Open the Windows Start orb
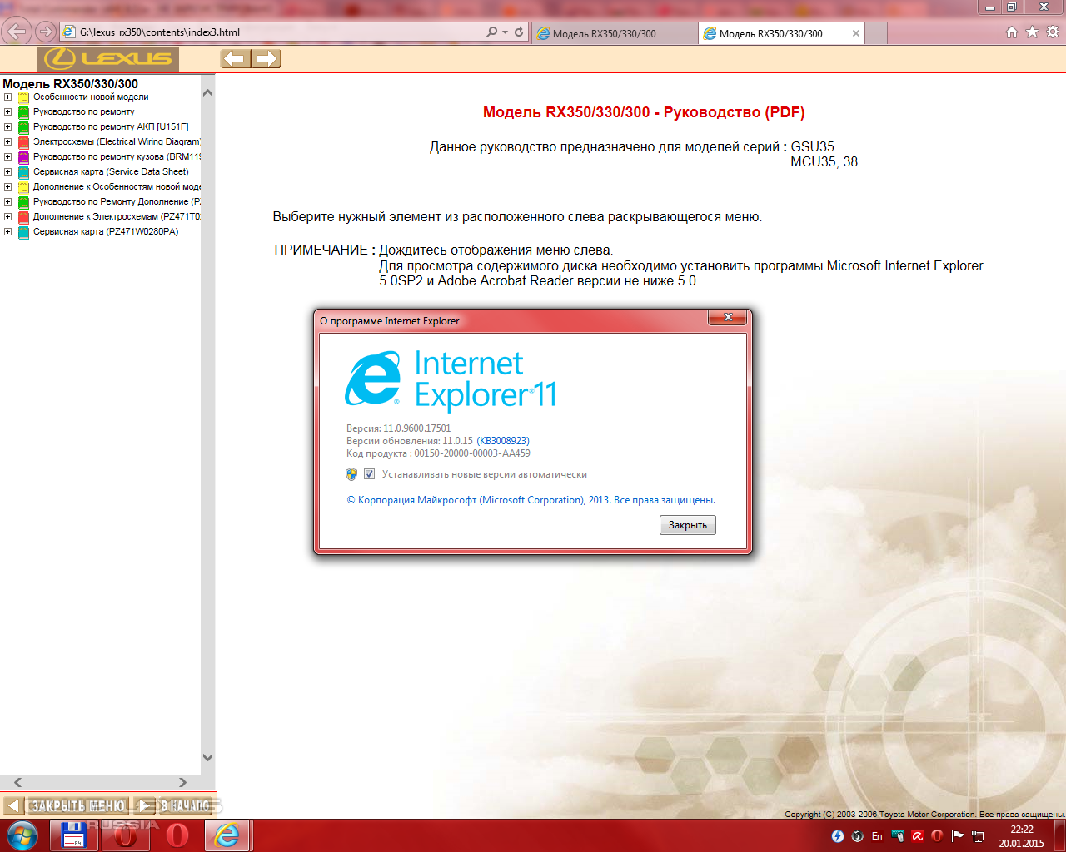 pyautogui.click(x=22, y=835)
